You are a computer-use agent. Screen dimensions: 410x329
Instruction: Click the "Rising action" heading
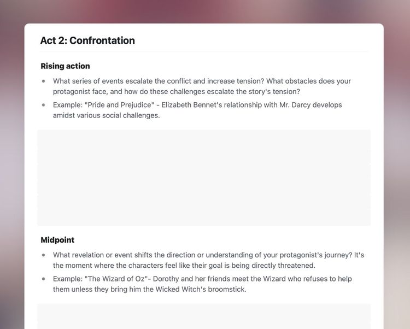click(x=65, y=66)
